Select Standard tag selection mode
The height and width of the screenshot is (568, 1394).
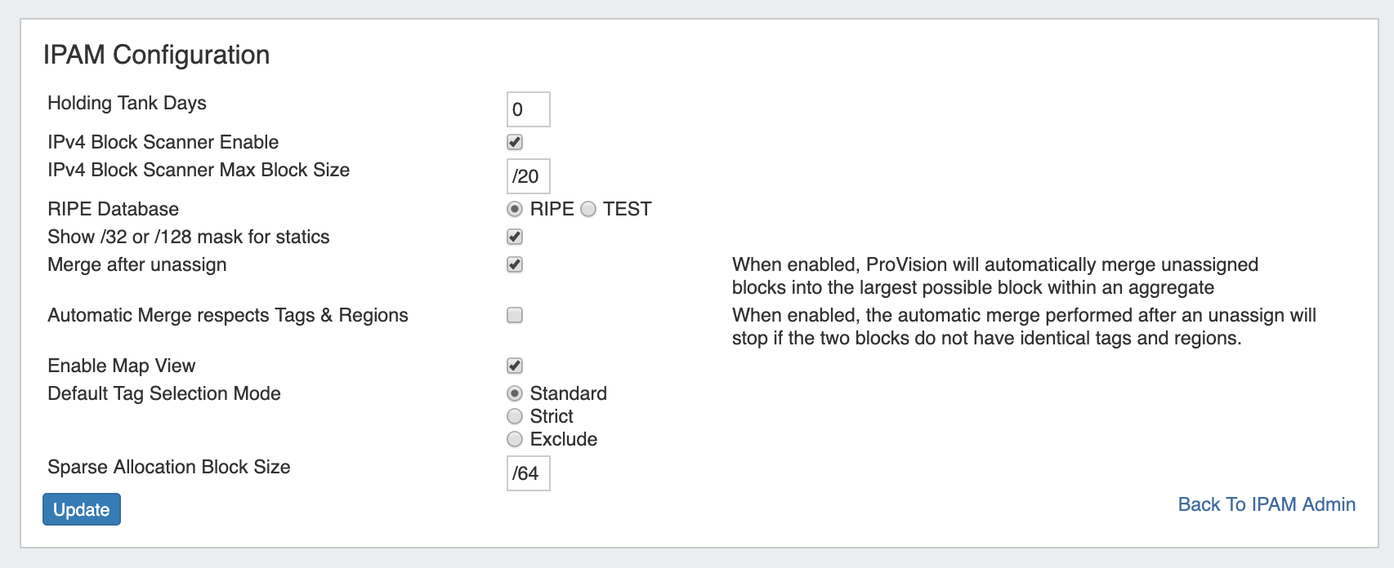point(515,393)
